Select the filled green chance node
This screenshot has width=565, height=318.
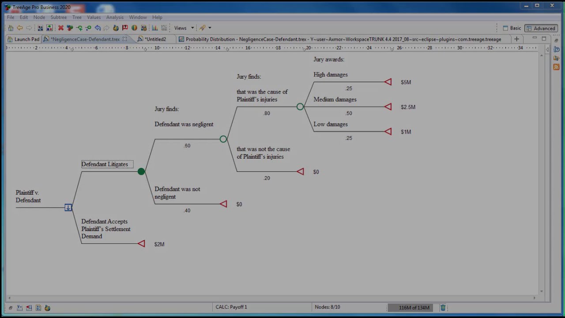pyautogui.click(x=141, y=171)
